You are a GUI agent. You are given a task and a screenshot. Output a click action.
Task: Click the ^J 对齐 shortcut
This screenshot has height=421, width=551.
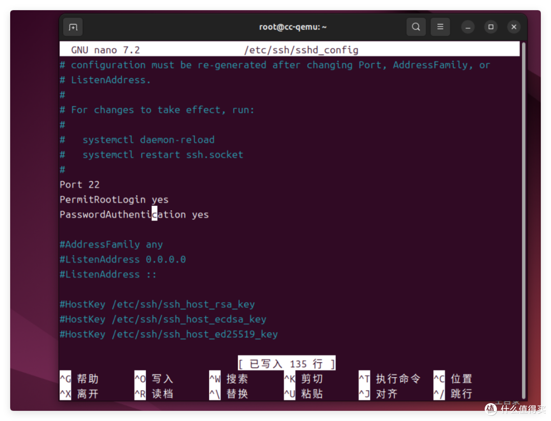click(x=379, y=393)
